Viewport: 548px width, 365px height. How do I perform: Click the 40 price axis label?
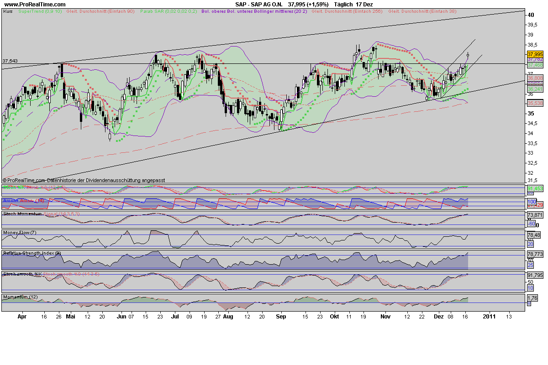[x=531, y=15]
